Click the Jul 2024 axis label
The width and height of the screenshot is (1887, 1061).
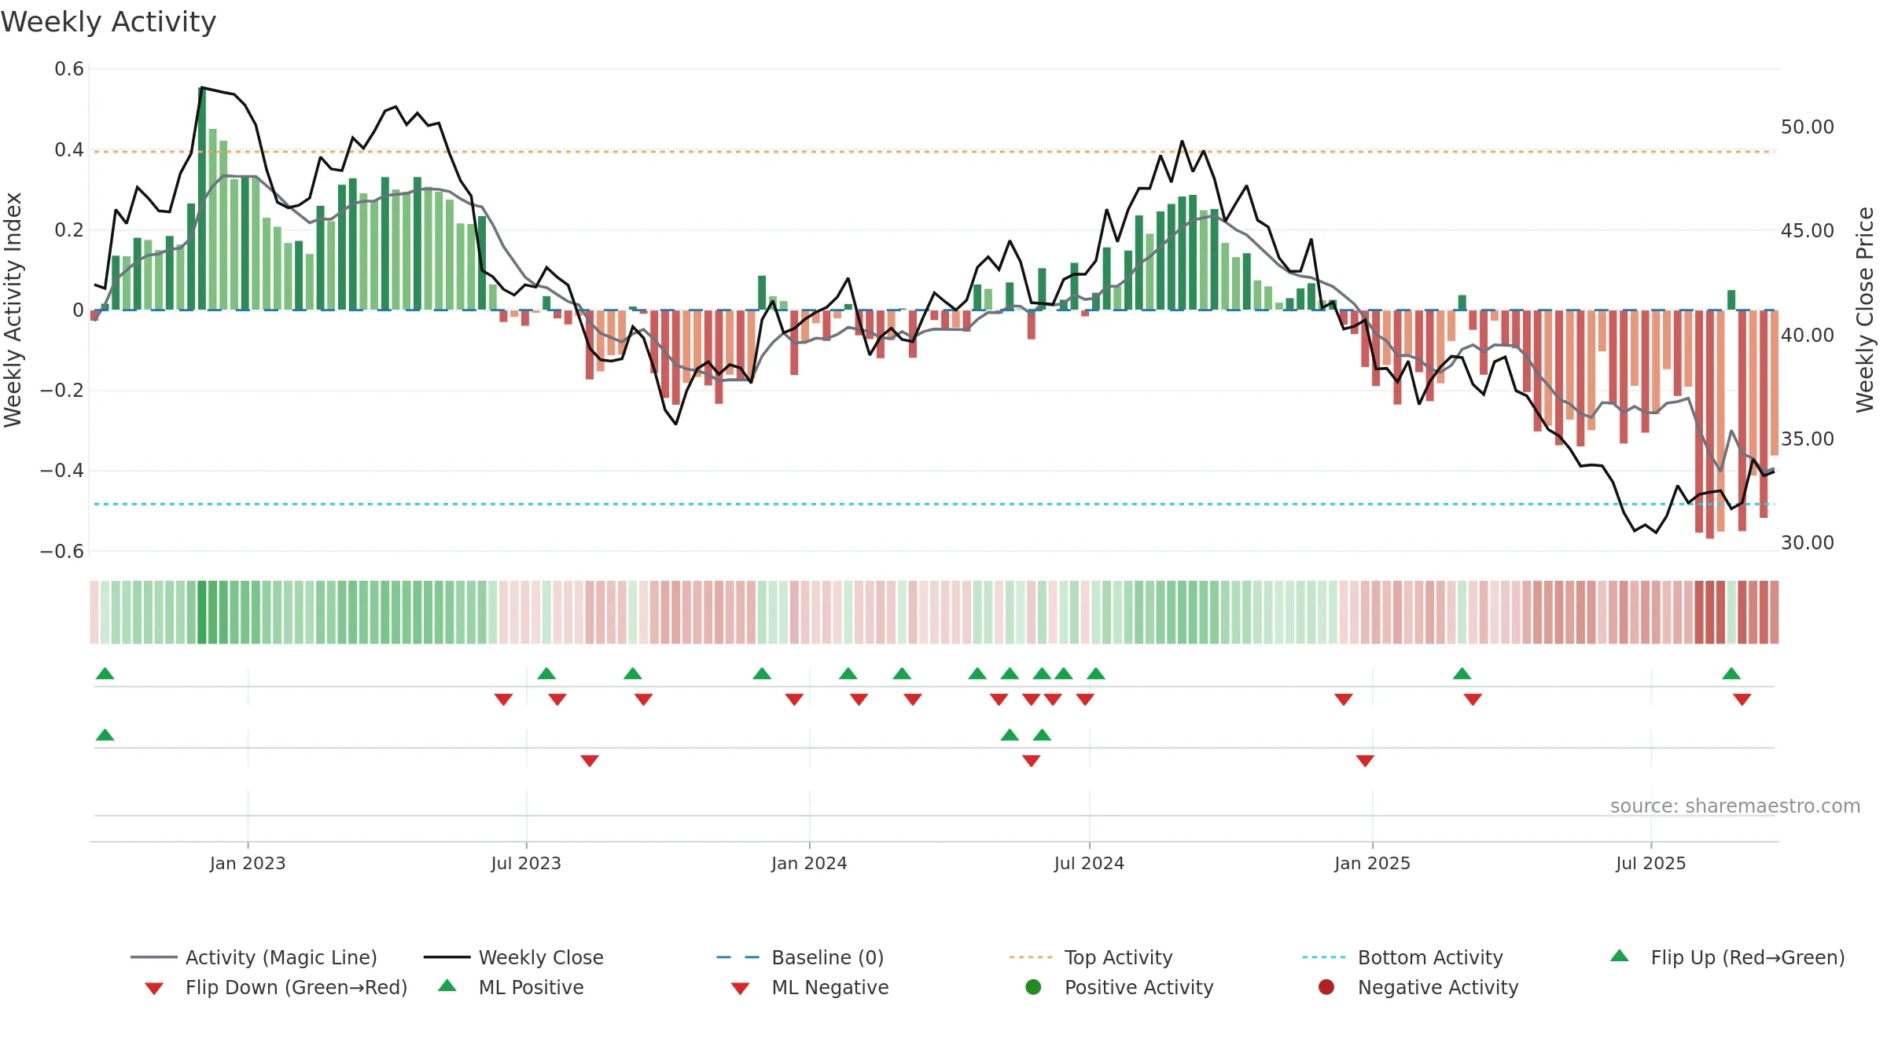click(x=1089, y=863)
